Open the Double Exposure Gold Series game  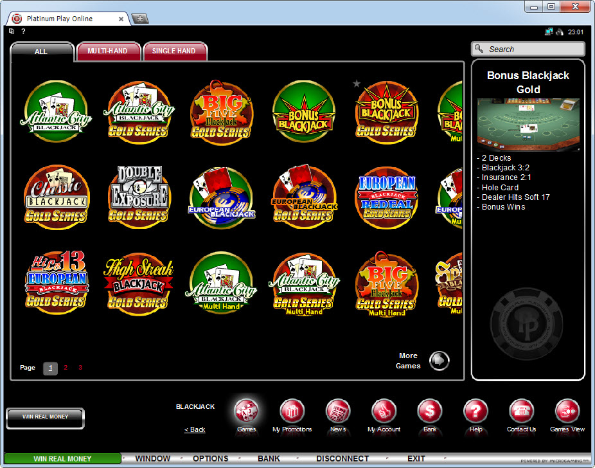pyautogui.click(x=139, y=197)
